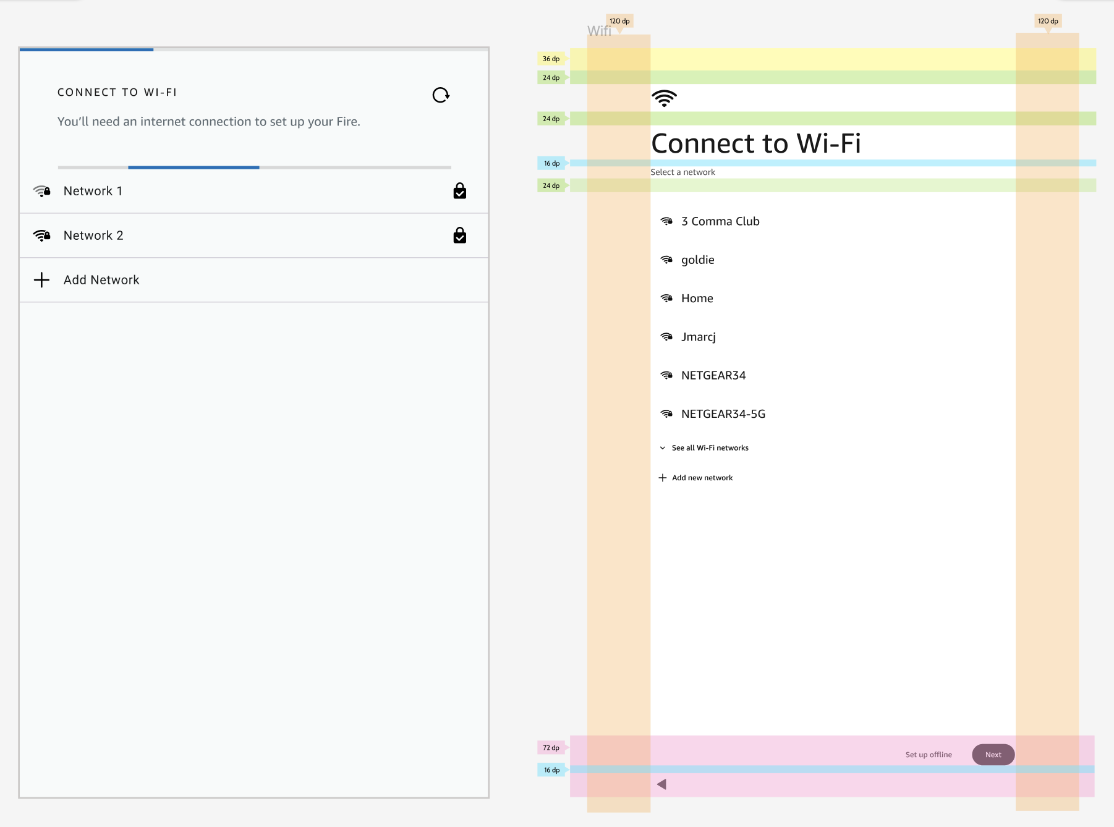Choose the Network 2 label
This screenshot has width=1114, height=827.
click(x=93, y=235)
